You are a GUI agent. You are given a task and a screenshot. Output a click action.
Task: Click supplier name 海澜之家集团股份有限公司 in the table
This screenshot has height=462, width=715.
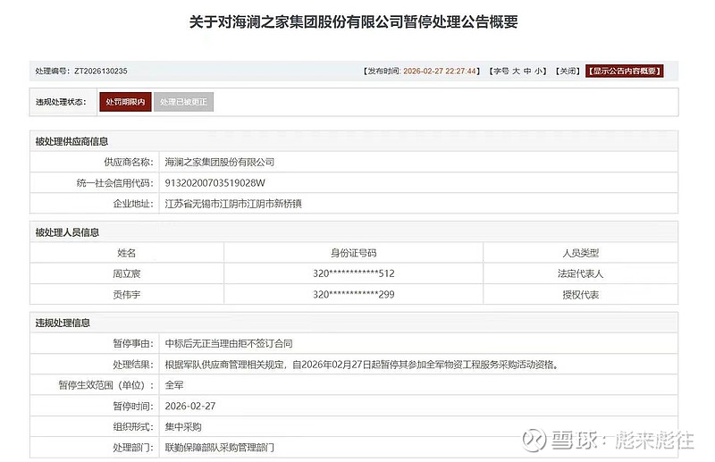[x=219, y=162]
